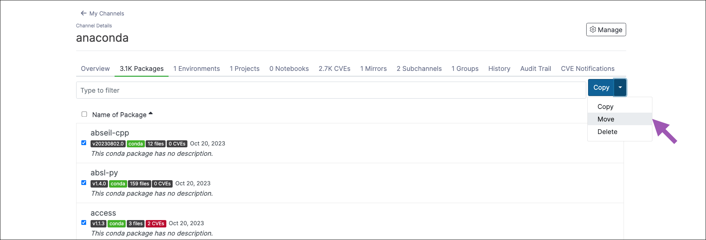Open the 1 Mirrors tab
706x240 pixels.
pyautogui.click(x=374, y=69)
